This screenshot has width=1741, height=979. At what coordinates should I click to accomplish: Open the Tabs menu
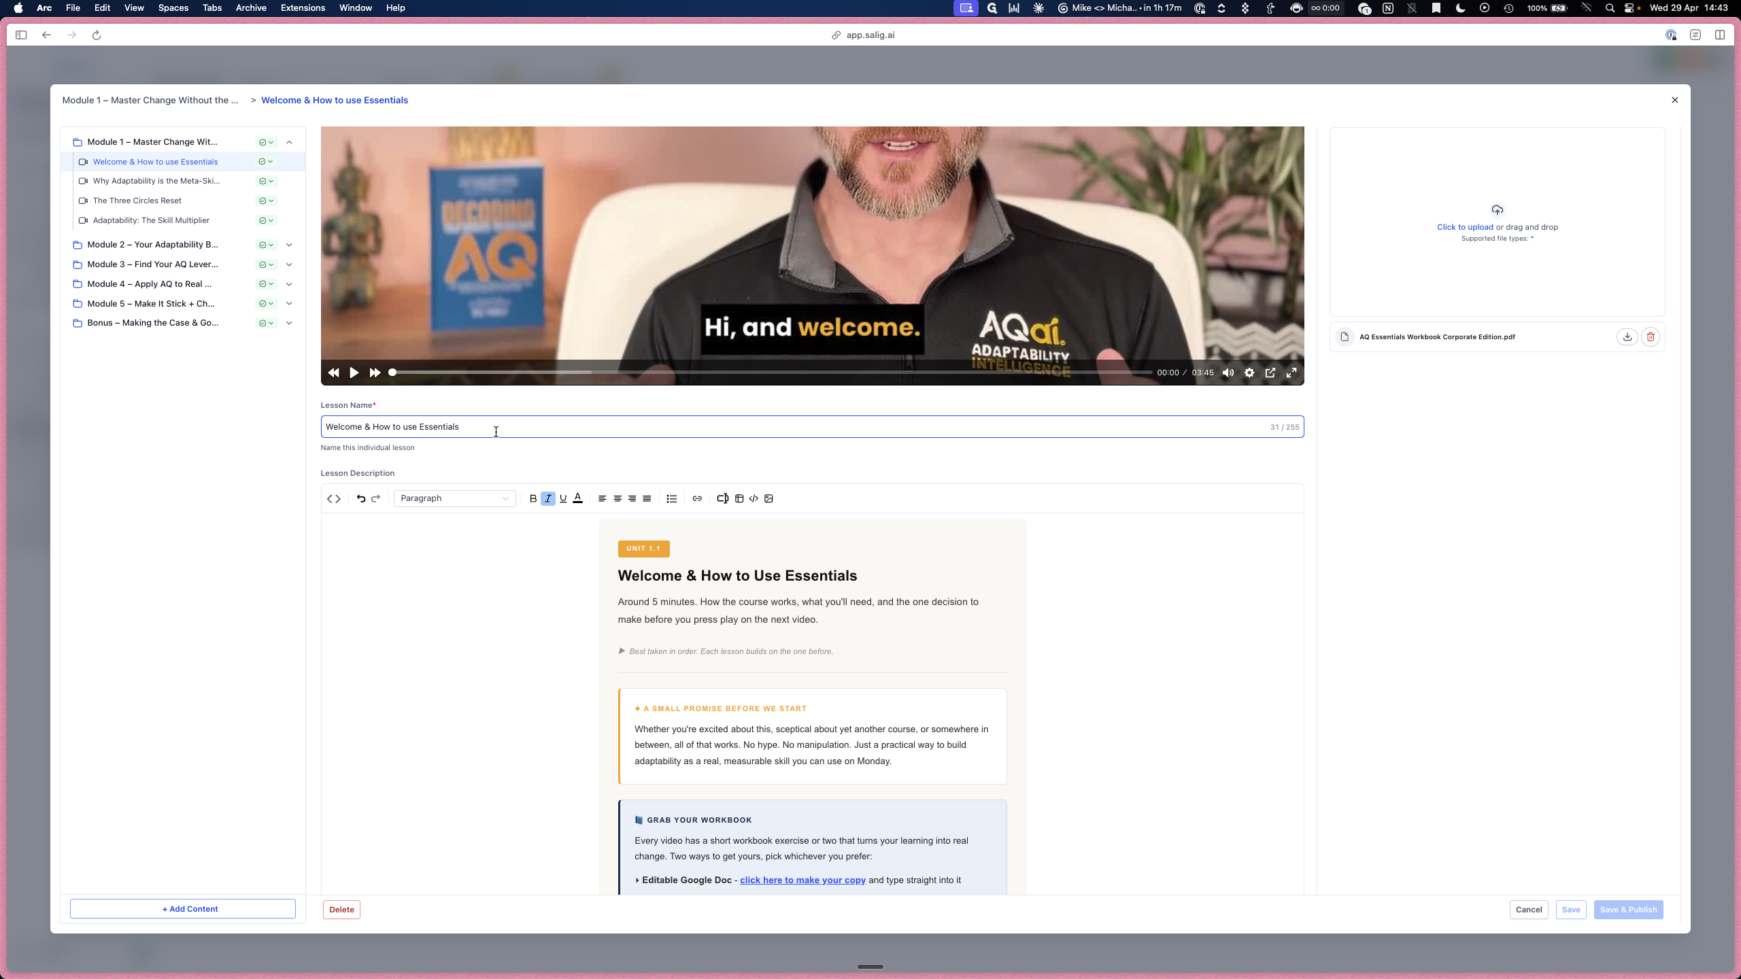[x=212, y=8]
